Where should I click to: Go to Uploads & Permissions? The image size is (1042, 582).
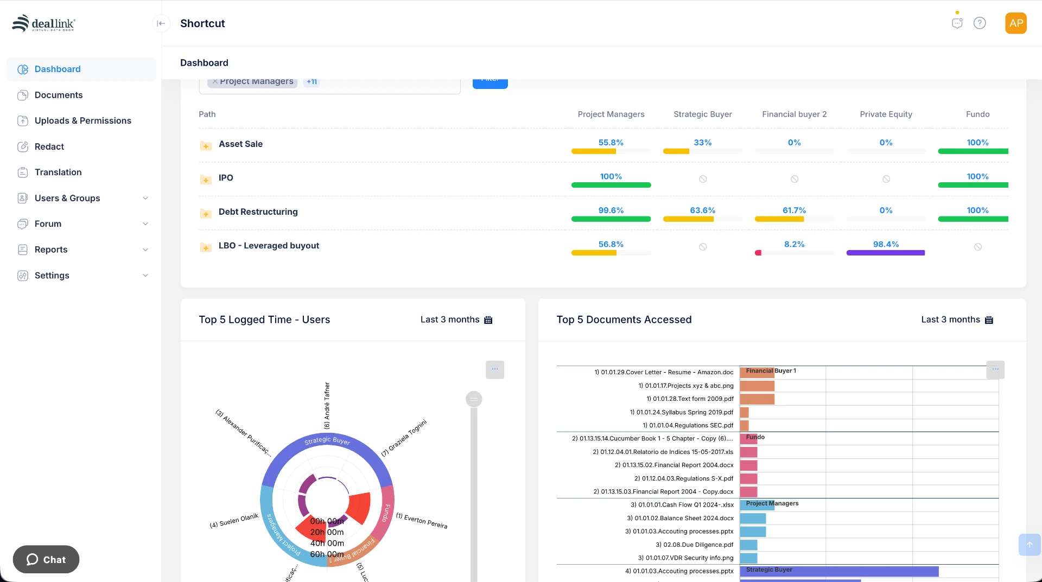pos(81,121)
